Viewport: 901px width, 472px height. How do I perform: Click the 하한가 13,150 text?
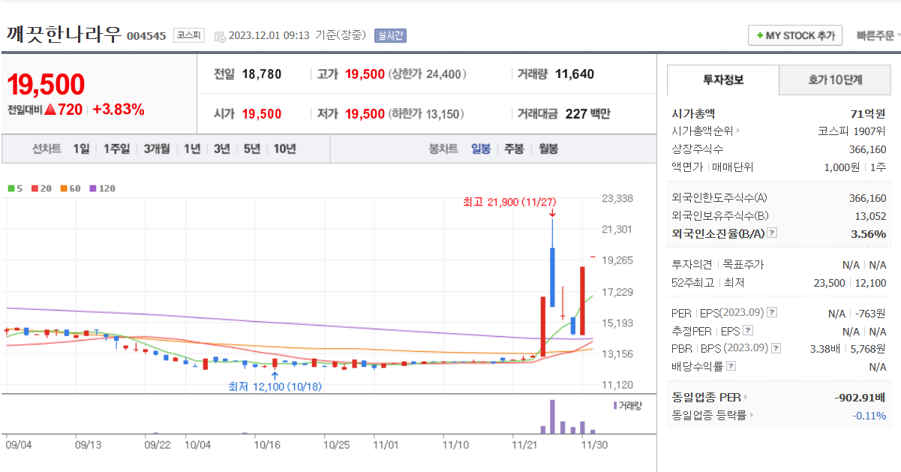pyautogui.click(x=426, y=114)
